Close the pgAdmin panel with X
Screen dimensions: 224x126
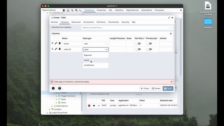point(181,10)
